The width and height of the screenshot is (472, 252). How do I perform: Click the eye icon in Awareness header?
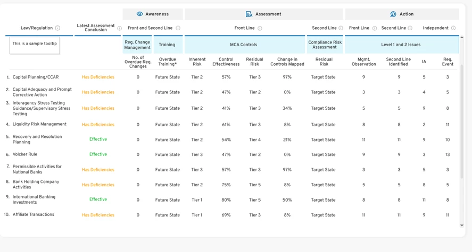click(139, 14)
